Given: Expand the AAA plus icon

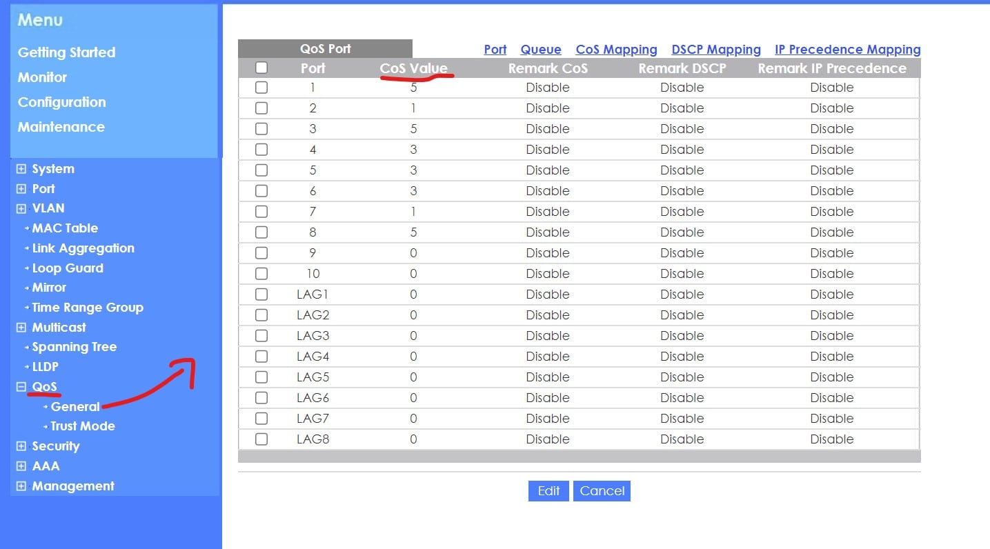Looking at the screenshot, I should (21, 466).
